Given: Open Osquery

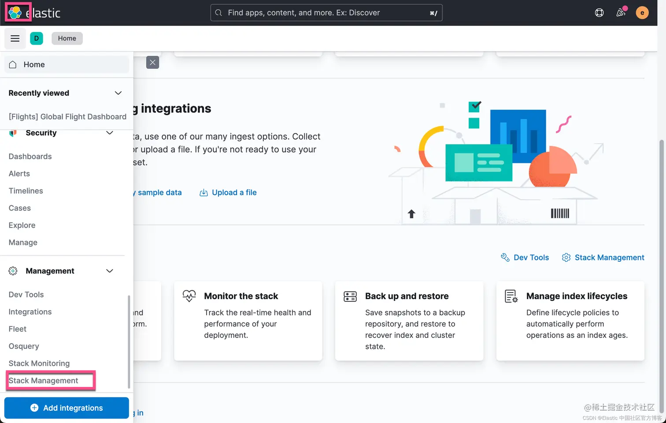Looking at the screenshot, I should point(24,346).
